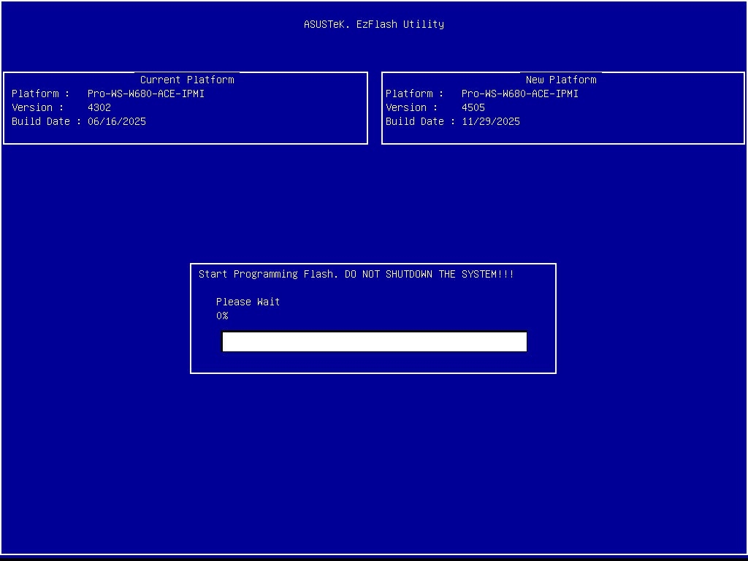
Task: Select the Build Date label in Current Platform
Action: (x=41, y=121)
